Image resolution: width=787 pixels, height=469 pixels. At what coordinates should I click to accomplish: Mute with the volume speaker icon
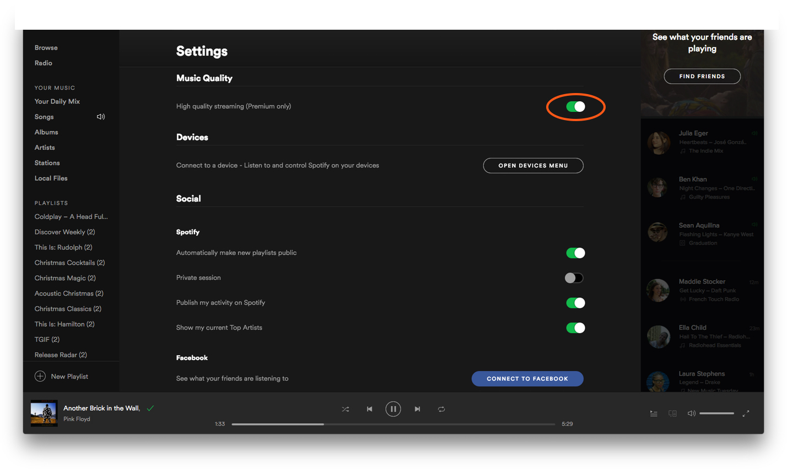[691, 413]
